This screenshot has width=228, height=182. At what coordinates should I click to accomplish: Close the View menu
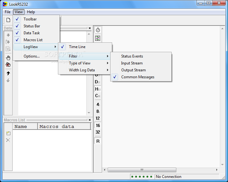19,12
